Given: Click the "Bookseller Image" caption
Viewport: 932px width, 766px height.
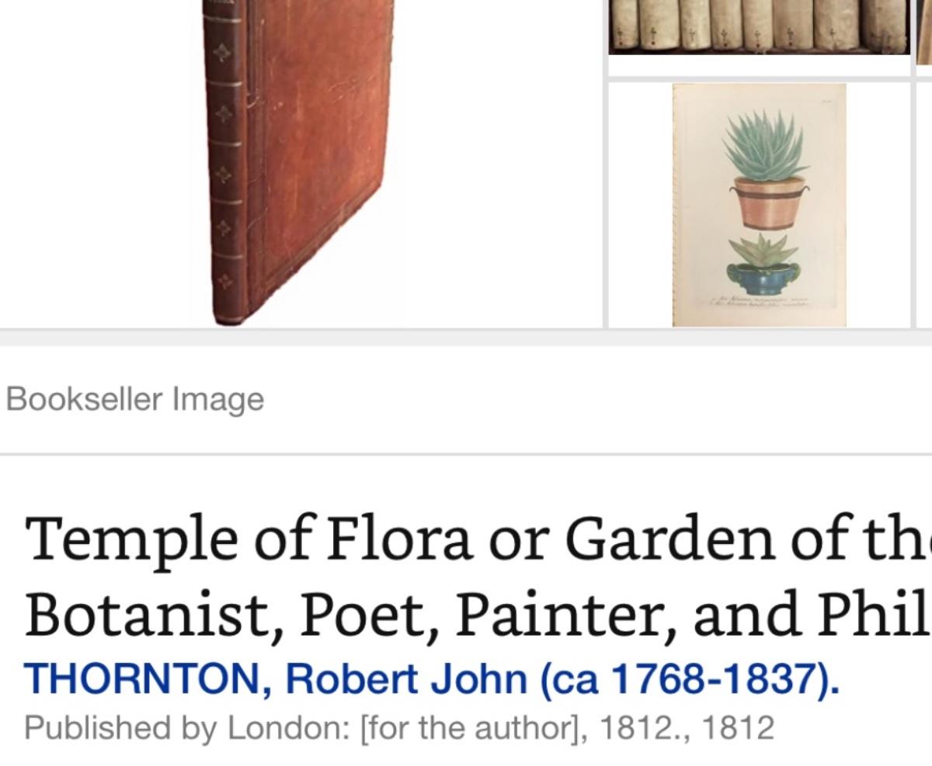Looking at the screenshot, I should (x=135, y=400).
